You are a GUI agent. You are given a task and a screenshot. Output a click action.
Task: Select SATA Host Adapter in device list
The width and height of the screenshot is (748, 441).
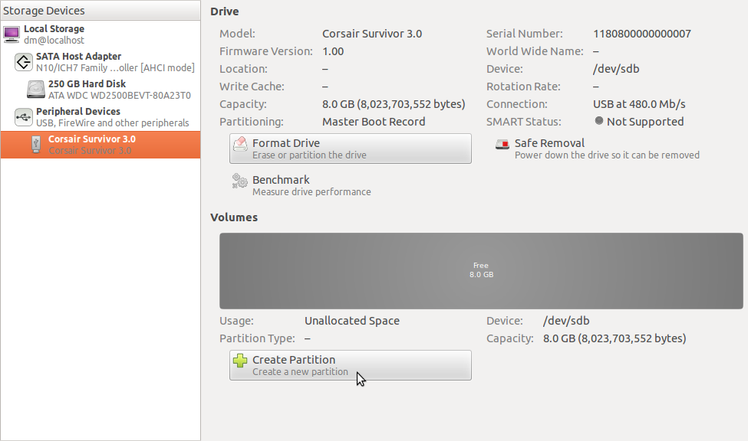101,62
